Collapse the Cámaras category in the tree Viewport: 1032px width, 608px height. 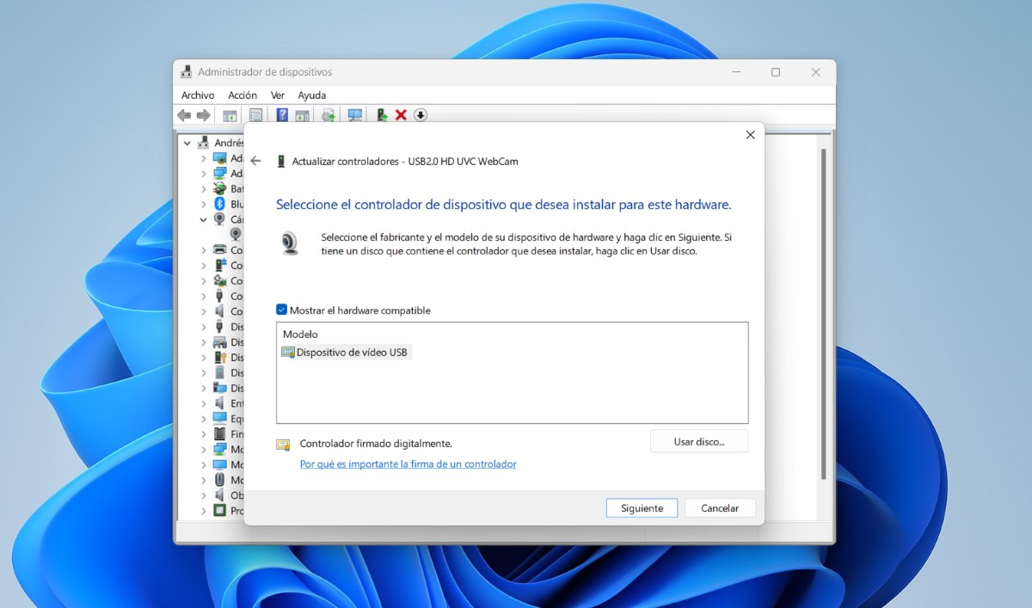[204, 219]
